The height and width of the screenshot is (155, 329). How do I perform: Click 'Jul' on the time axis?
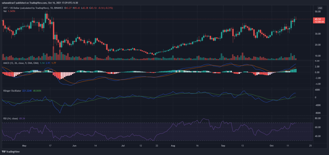coord(123,145)
